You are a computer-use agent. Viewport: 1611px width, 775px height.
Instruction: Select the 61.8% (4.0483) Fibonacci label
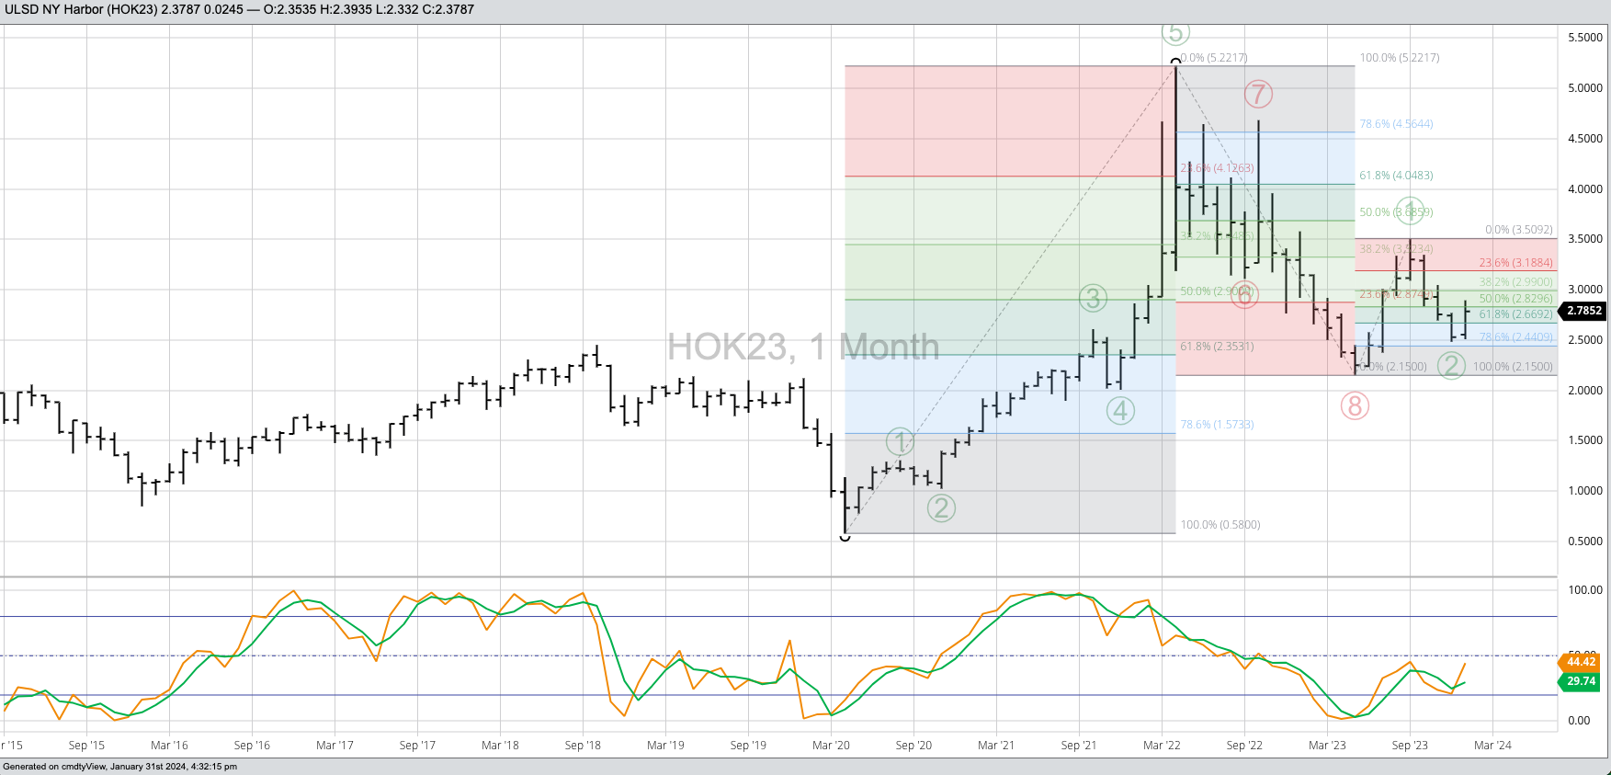point(1396,176)
